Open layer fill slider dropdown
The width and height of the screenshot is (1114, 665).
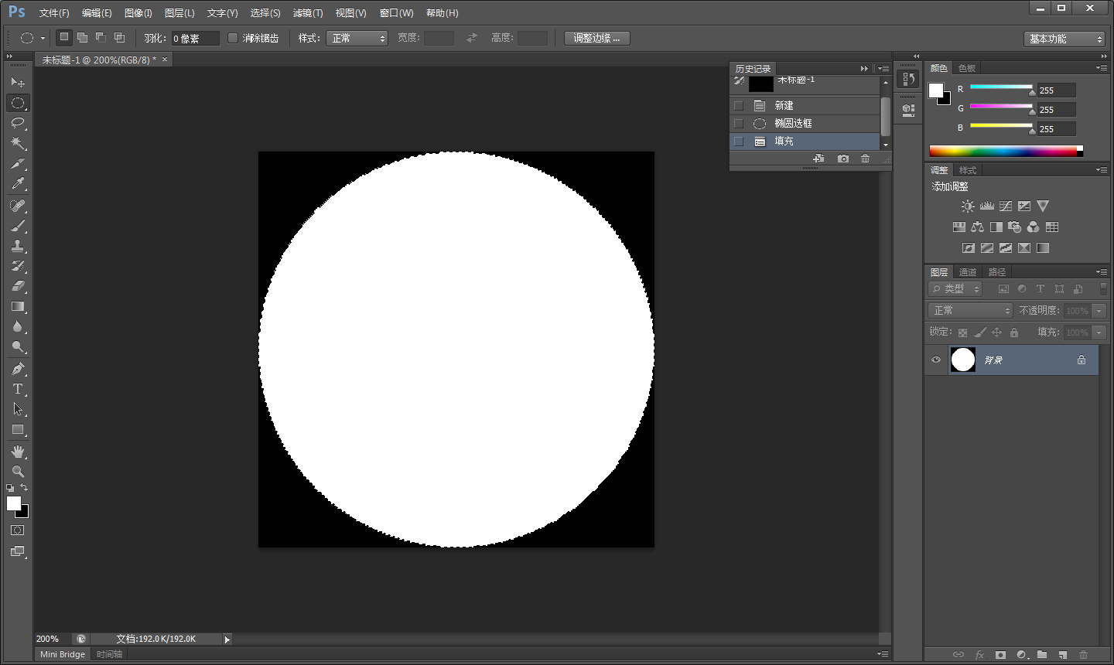tap(1099, 332)
